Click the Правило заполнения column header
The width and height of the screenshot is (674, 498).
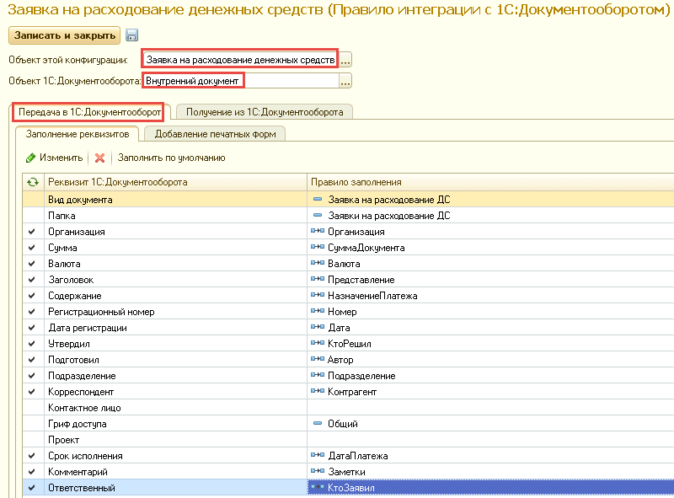pyautogui.click(x=490, y=182)
